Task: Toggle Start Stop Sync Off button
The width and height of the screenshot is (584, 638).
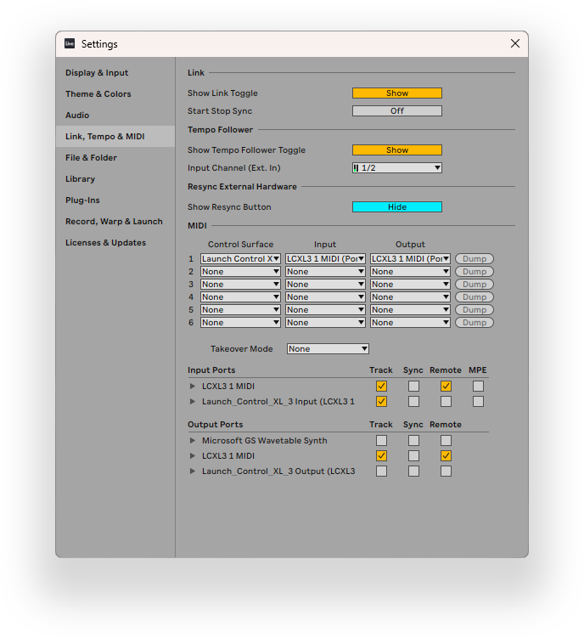Action: tap(397, 111)
